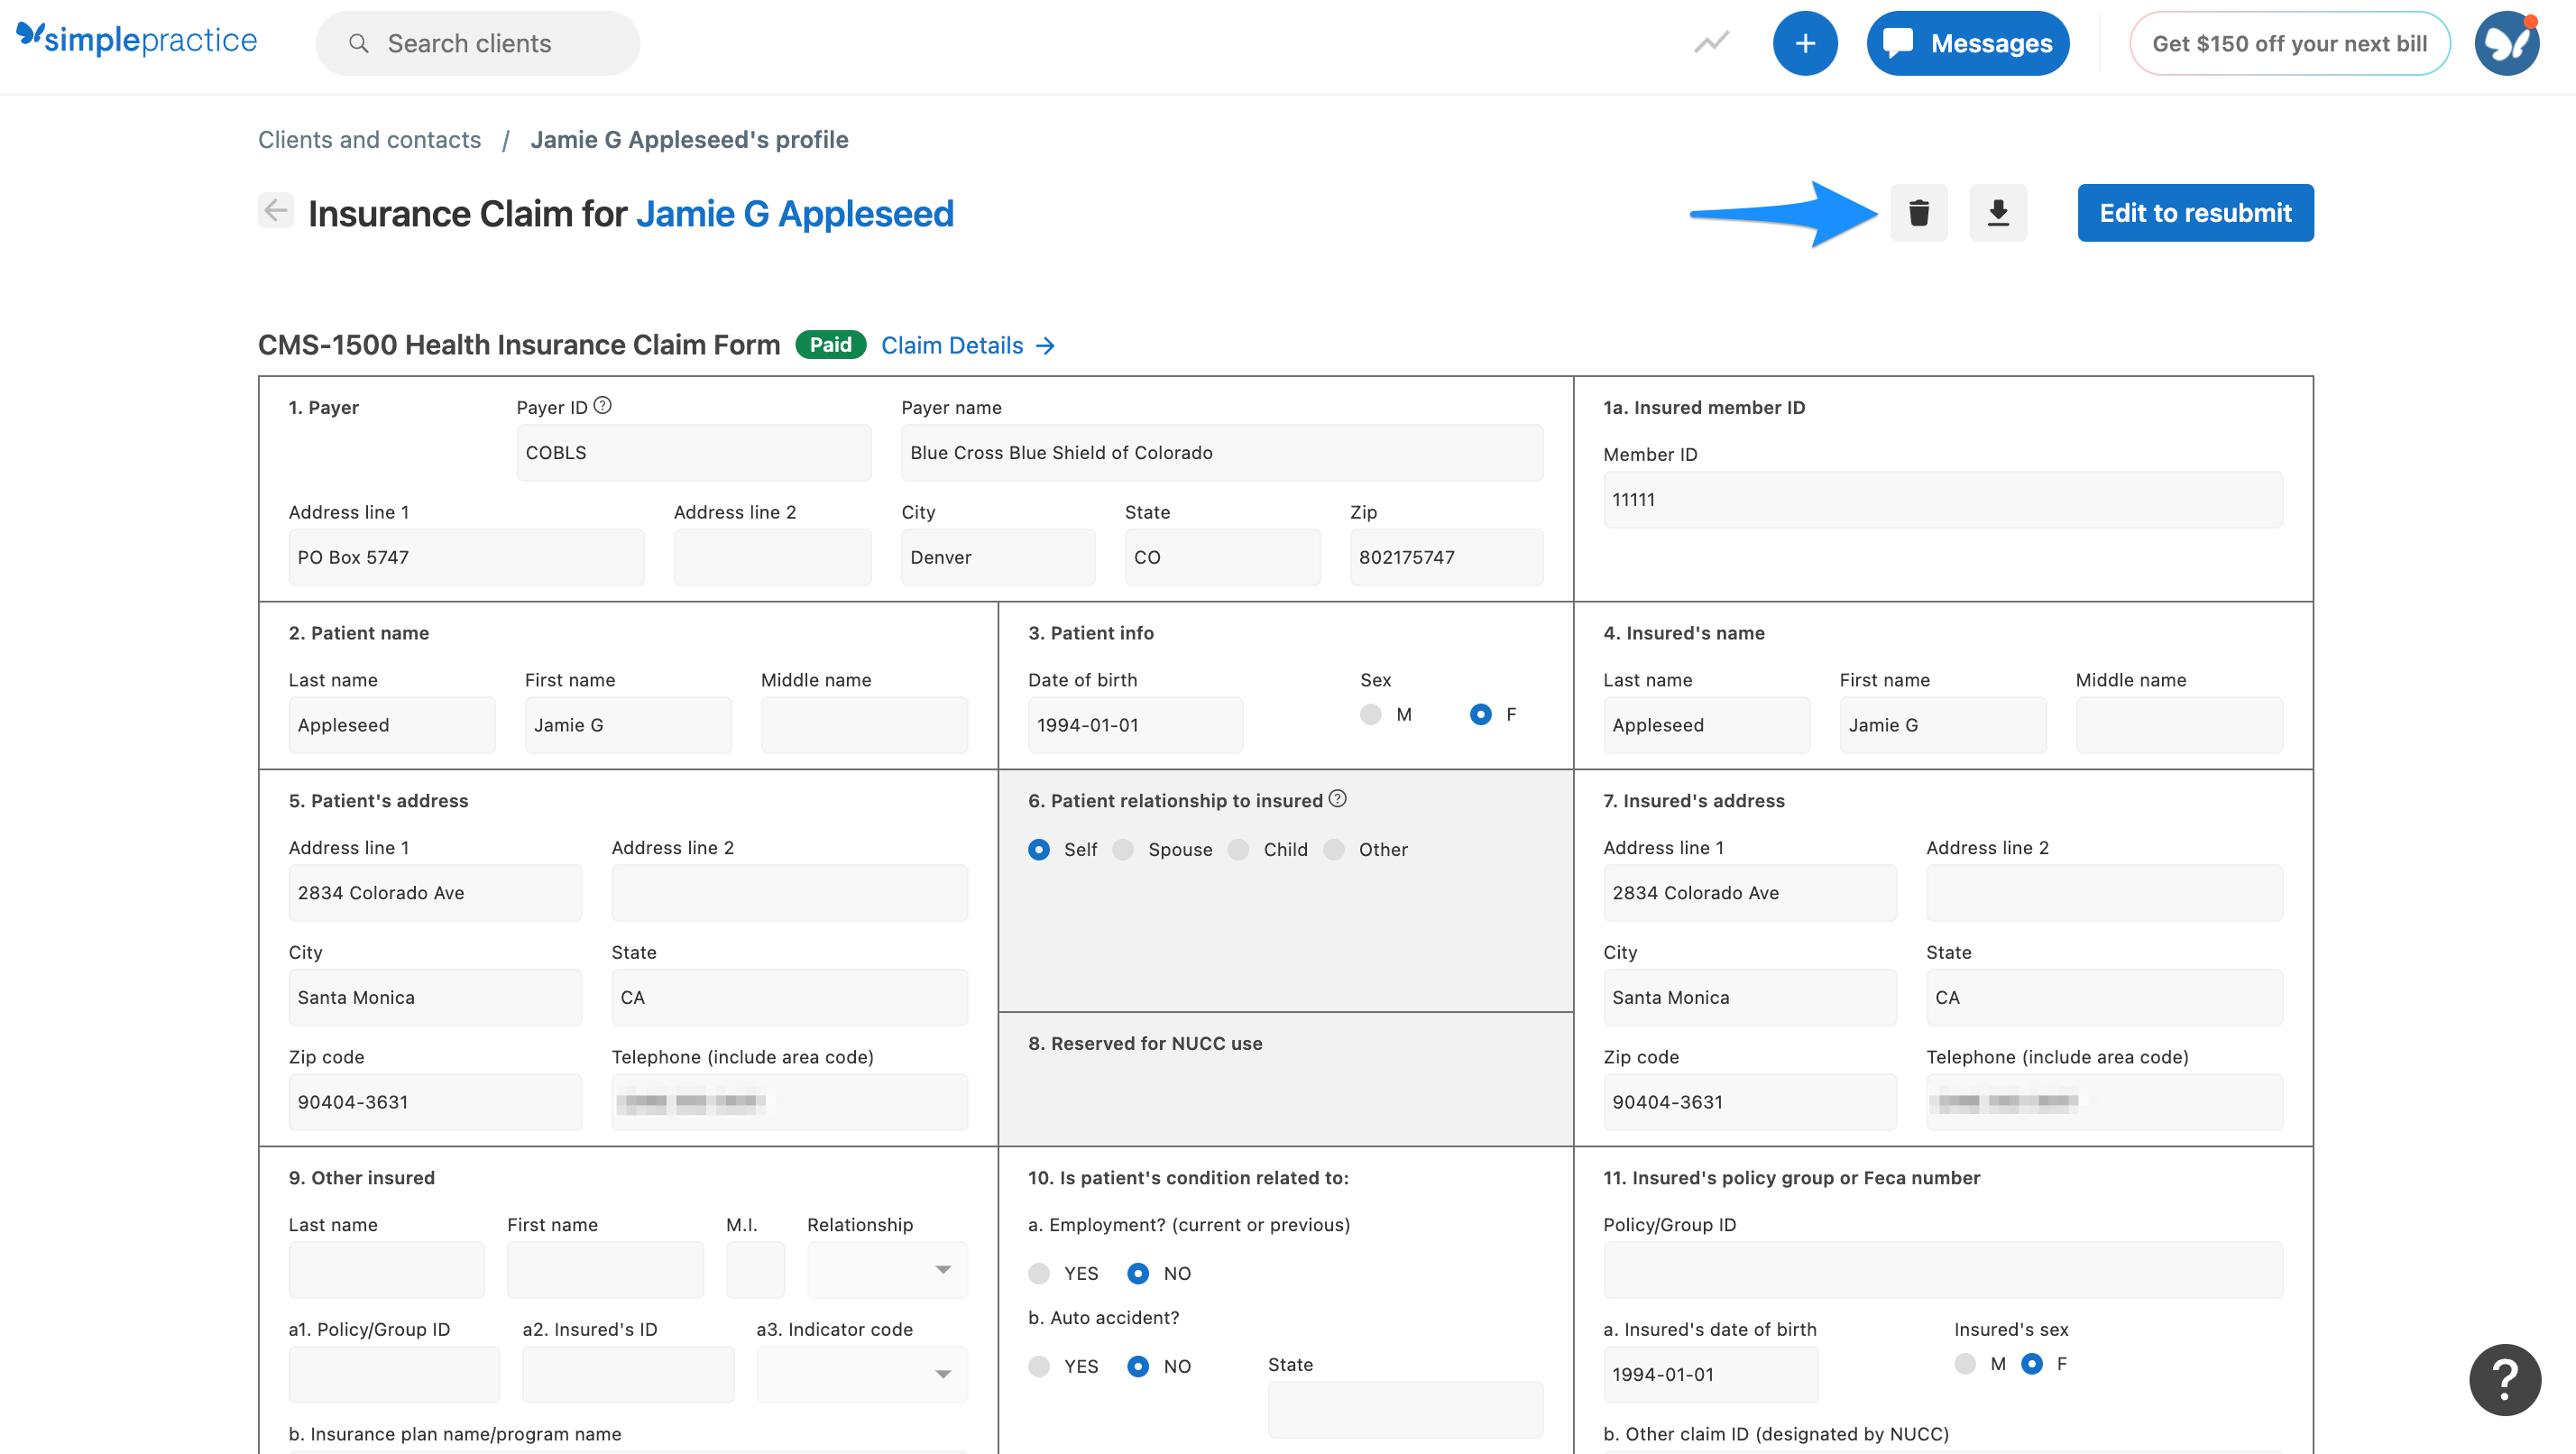Select Self relationship to insured

pyautogui.click(x=1039, y=849)
